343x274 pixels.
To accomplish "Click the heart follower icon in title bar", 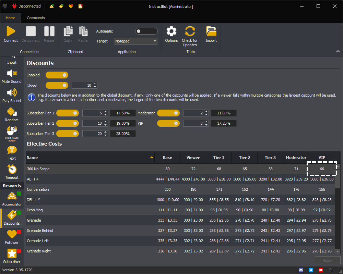I will tap(71, 6).
